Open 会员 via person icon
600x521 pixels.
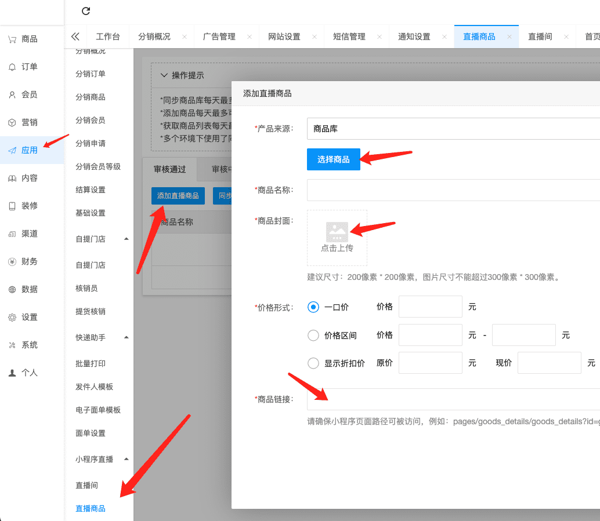coord(12,95)
